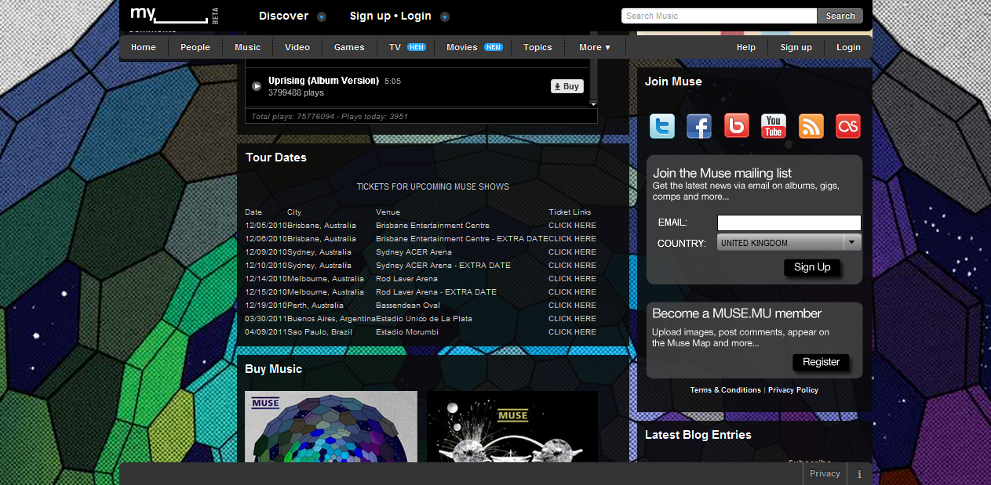Open the TV menu item

tap(407, 47)
